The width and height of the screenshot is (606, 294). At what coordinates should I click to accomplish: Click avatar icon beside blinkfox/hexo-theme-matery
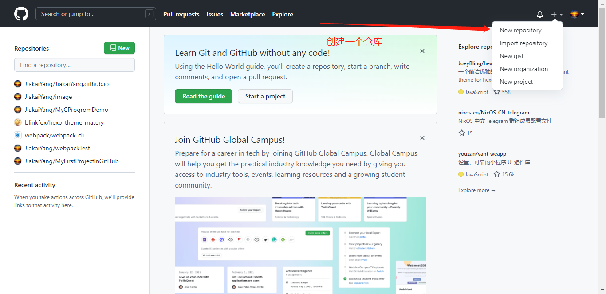(x=18, y=122)
